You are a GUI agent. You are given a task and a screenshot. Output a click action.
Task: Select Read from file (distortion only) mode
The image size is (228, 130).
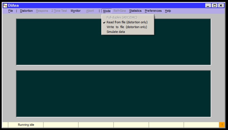pos(128,22)
